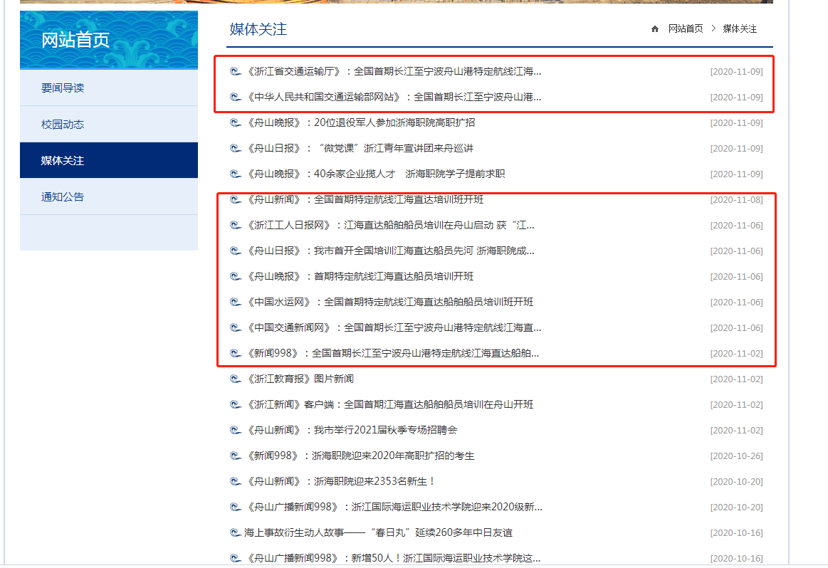
Task: Open 《新闻998》浙海职院迎来2020年高职扩招的考生 article
Action: pos(360,456)
